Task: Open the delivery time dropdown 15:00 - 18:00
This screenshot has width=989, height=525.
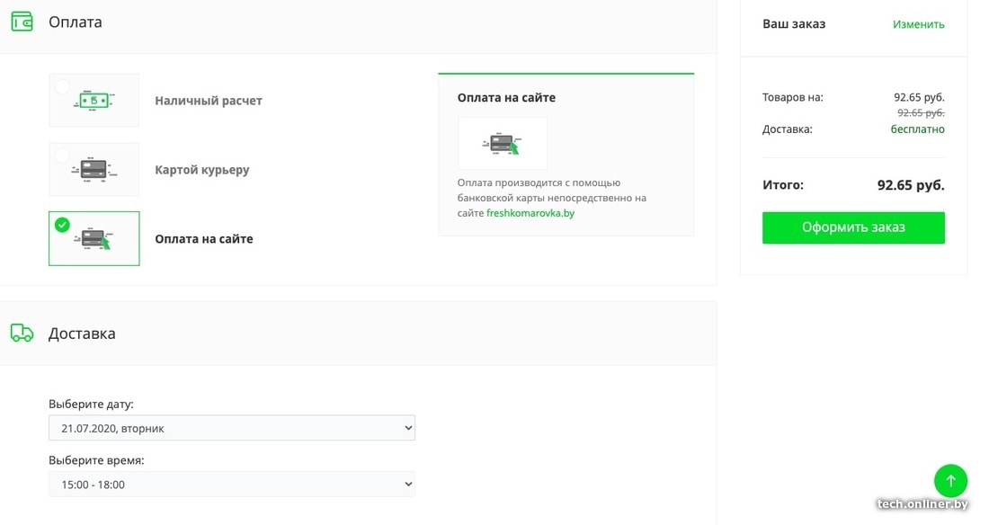Action: point(232,485)
